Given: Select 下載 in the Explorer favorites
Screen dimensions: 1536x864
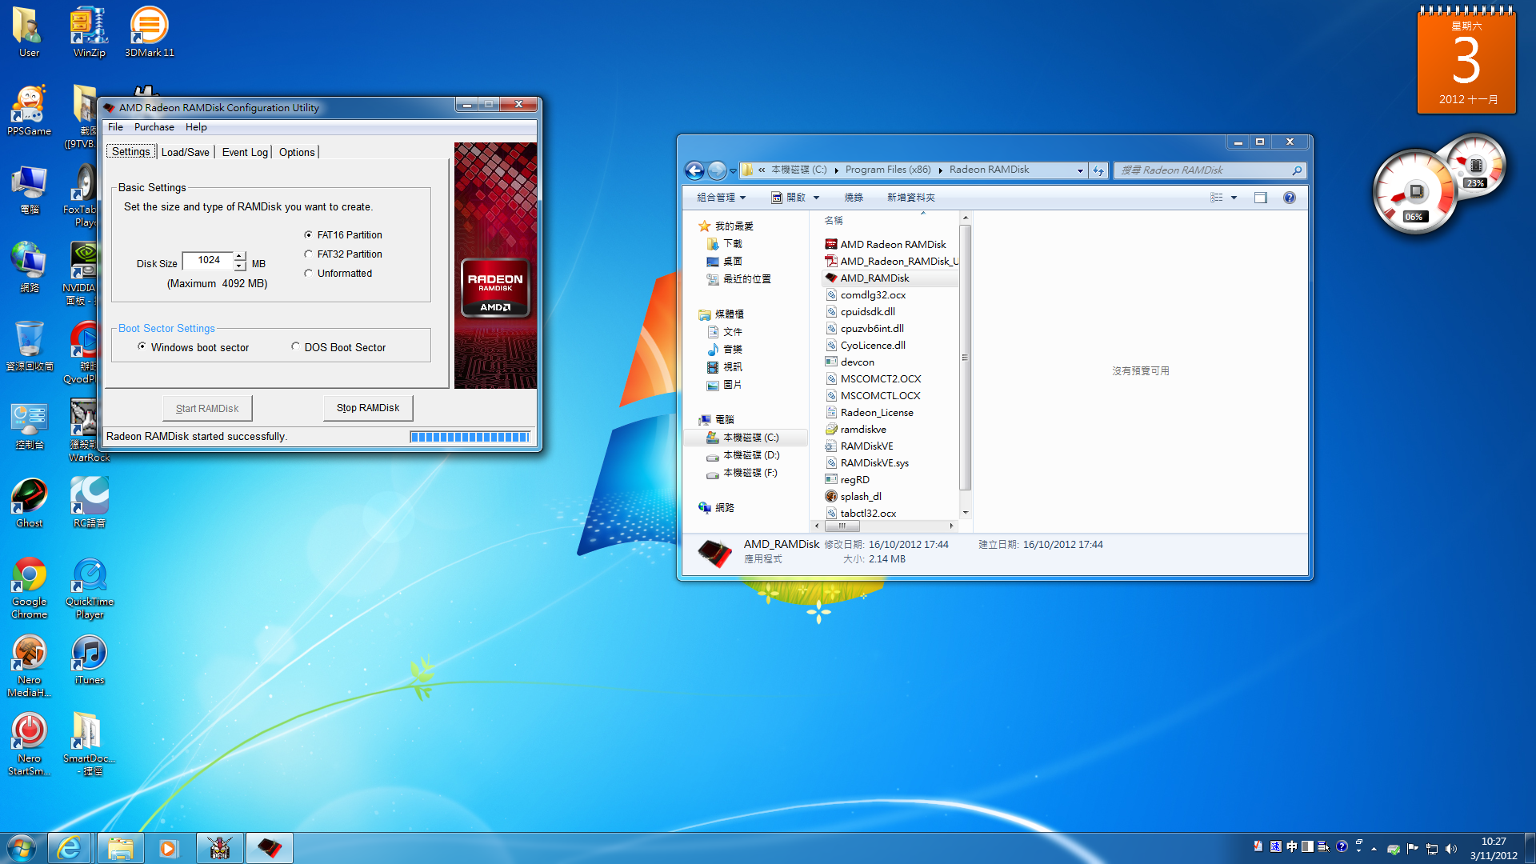Looking at the screenshot, I should 732,244.
